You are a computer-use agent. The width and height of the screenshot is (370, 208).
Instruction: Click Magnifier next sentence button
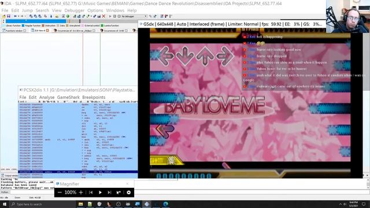click(109, 192)
